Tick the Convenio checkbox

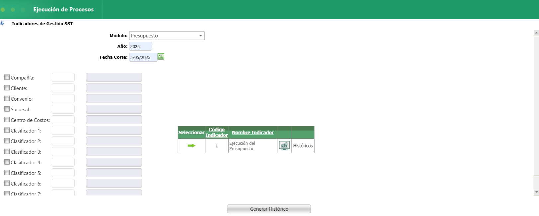(7, 98)
